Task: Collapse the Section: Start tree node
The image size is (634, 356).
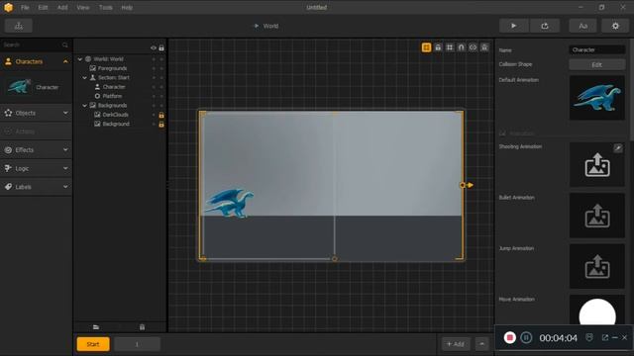Action: tap(84, 77)
